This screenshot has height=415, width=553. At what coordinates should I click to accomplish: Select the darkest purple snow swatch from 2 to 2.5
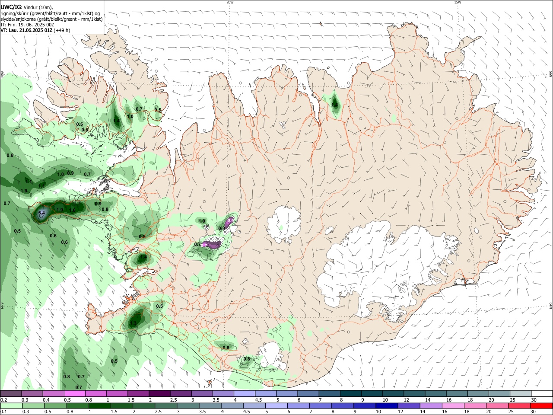point(159,393)
